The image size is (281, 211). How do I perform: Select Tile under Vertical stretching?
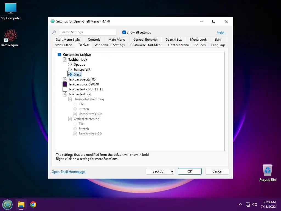pyautogui.click(x=75, y=124)
